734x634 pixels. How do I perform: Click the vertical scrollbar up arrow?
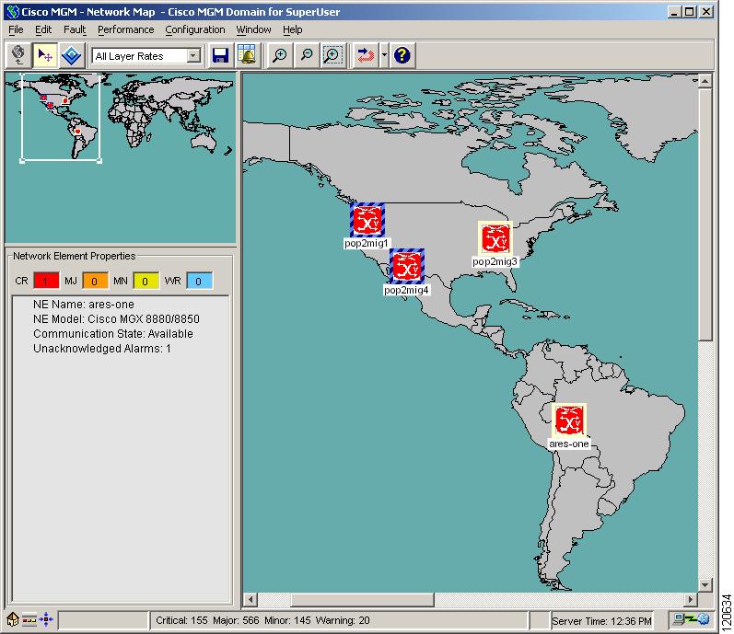point(705,81)
